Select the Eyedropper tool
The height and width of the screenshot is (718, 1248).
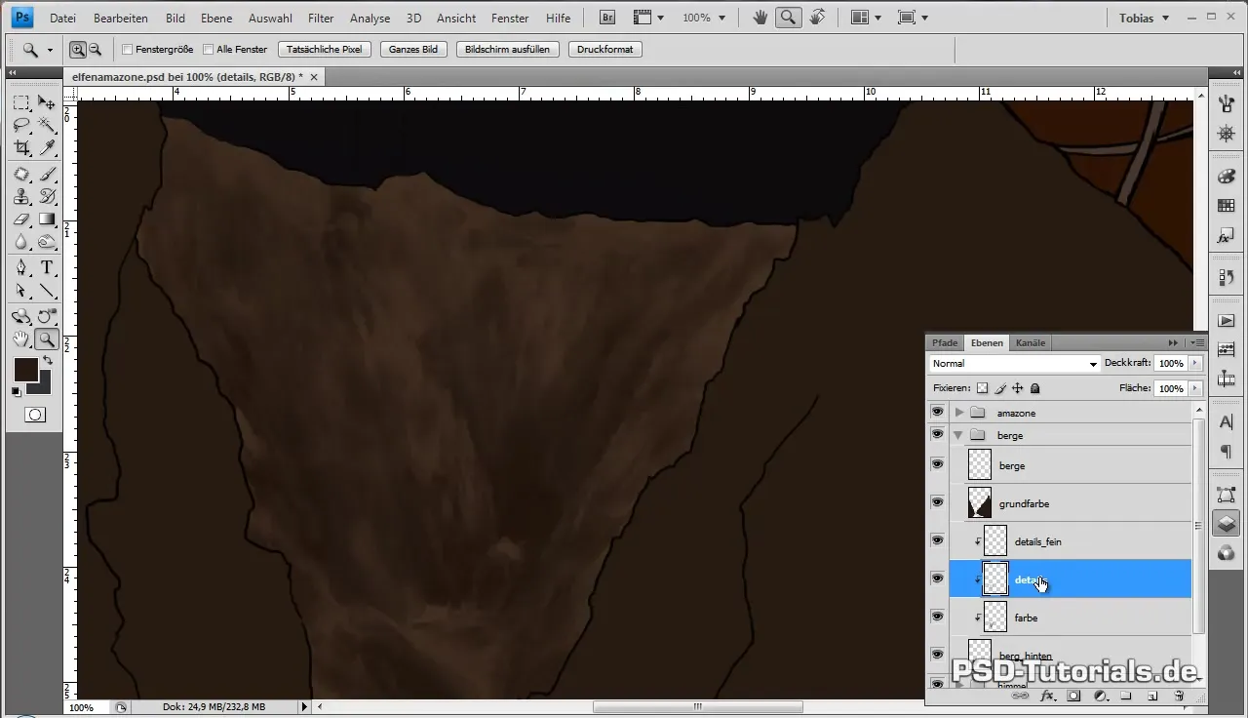coord(46,147)
